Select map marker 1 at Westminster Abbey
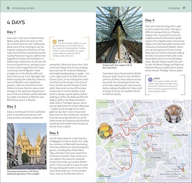192x183 pixels. (x=127, y=150)
